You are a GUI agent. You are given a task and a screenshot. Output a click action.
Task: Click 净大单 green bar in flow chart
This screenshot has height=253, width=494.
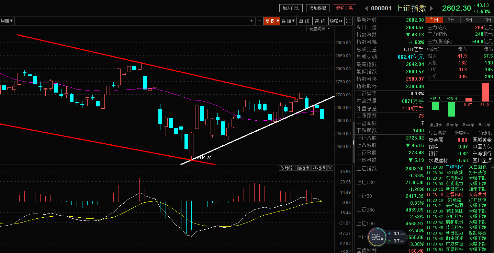click(x=452, y=109)
